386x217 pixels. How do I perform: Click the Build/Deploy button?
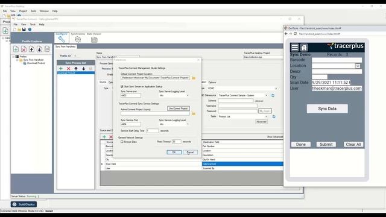pyautogui.click(x=24, y=204)
